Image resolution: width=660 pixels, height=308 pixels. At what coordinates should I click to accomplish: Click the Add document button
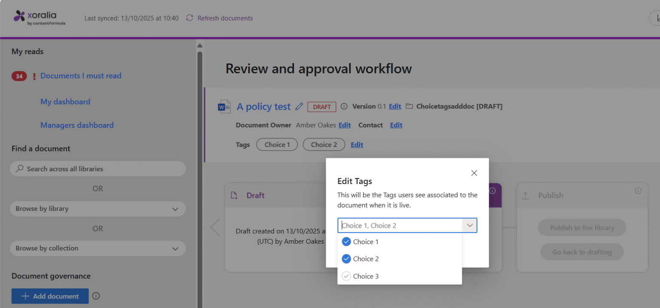pos(50,296)
